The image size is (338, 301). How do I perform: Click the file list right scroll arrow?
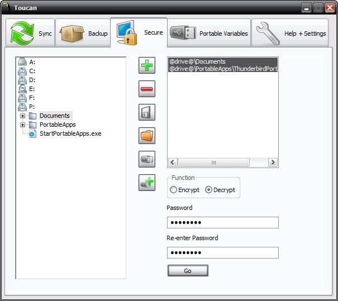click(x=273, y=163)
